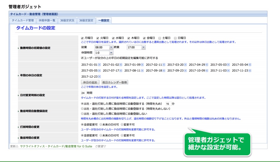
Task: Remove holiday 2017-10-09 via x icon
Action: click(x=207, y=71)
